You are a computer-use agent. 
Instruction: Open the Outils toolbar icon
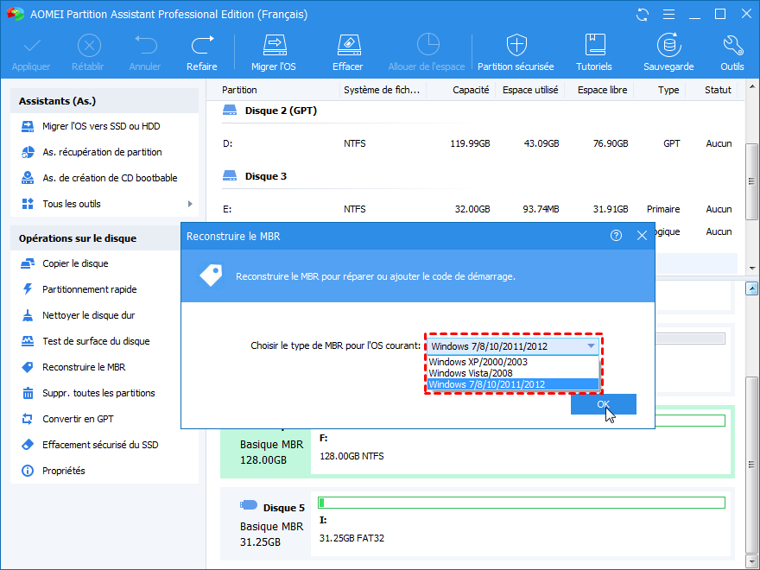click(732, 46)
